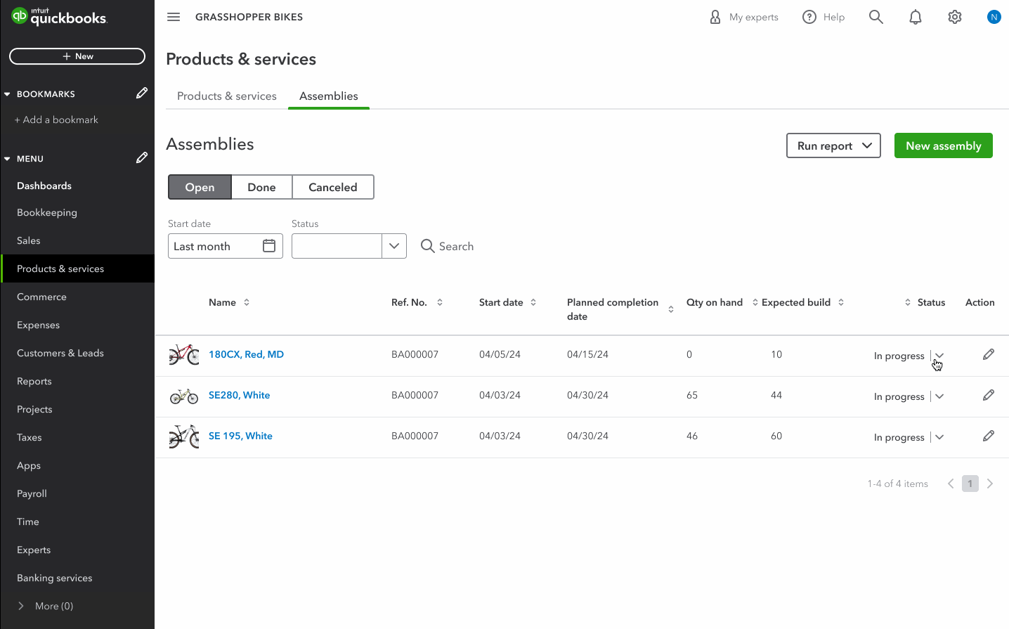Screen dimensions: 1009x629
Task: Open notifications bell
Action: pyautogui.click(x=915, y=17)
